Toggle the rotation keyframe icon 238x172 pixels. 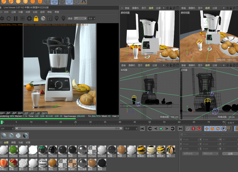[x=218, y=129]
